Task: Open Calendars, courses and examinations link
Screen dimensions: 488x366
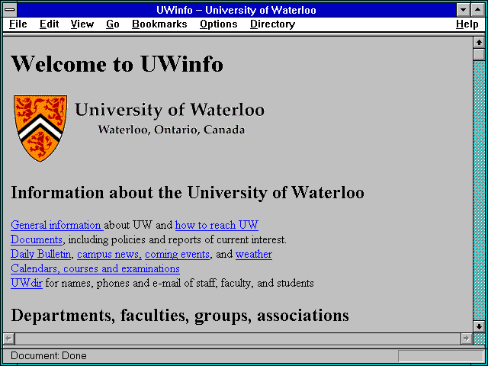Action: [95, 268]
